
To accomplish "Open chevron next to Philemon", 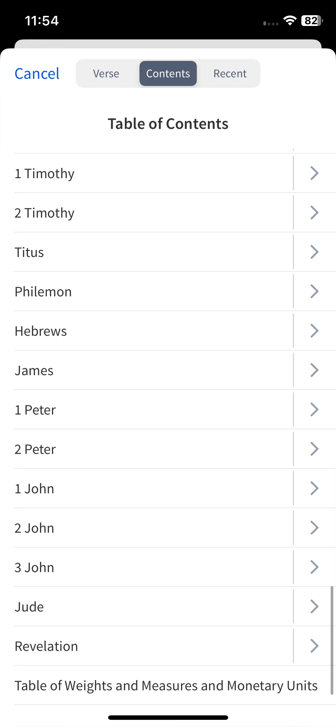I will pyautogui.click(x=314, y=291).
